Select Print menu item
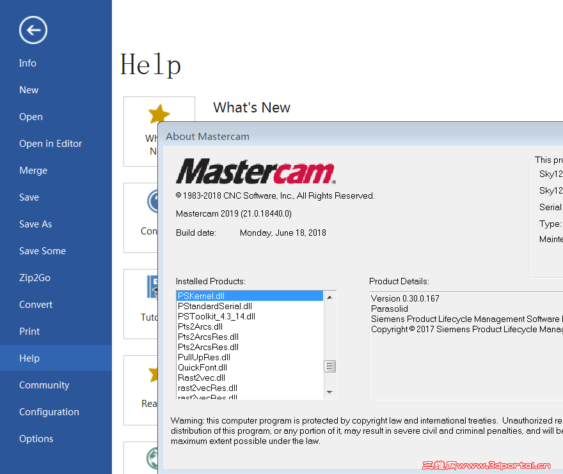 tap(29, 332)
